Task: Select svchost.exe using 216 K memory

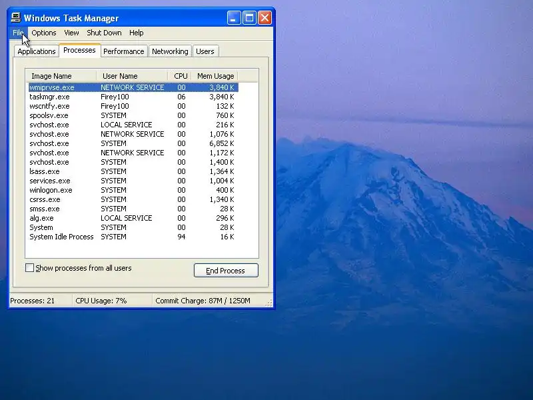Action: point(133,125)
